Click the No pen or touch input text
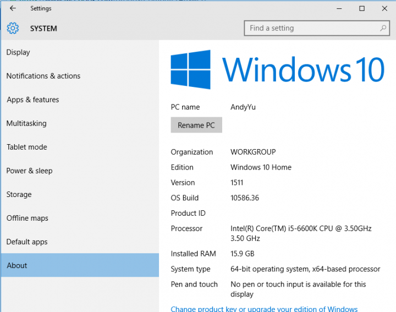396x312 pixels. pos(298,289)
